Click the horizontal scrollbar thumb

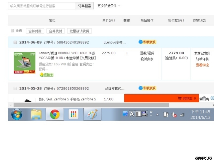[x=91, y=105]
